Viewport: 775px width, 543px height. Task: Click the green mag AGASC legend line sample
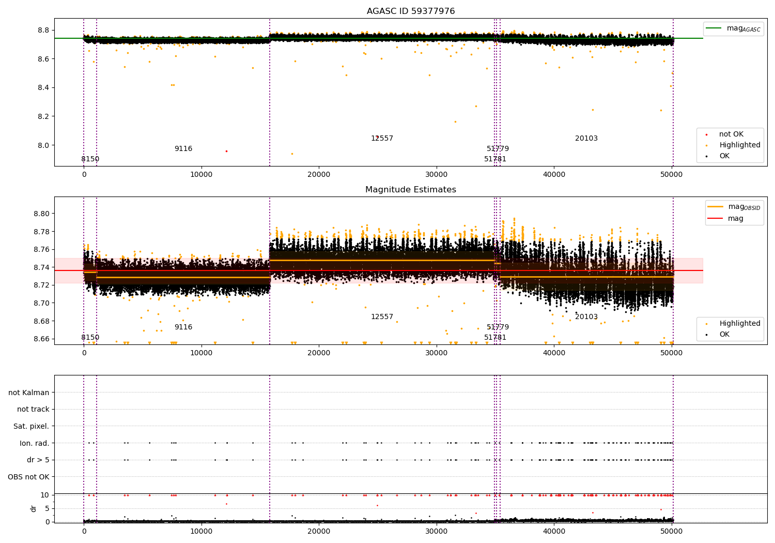pos(714,28)
